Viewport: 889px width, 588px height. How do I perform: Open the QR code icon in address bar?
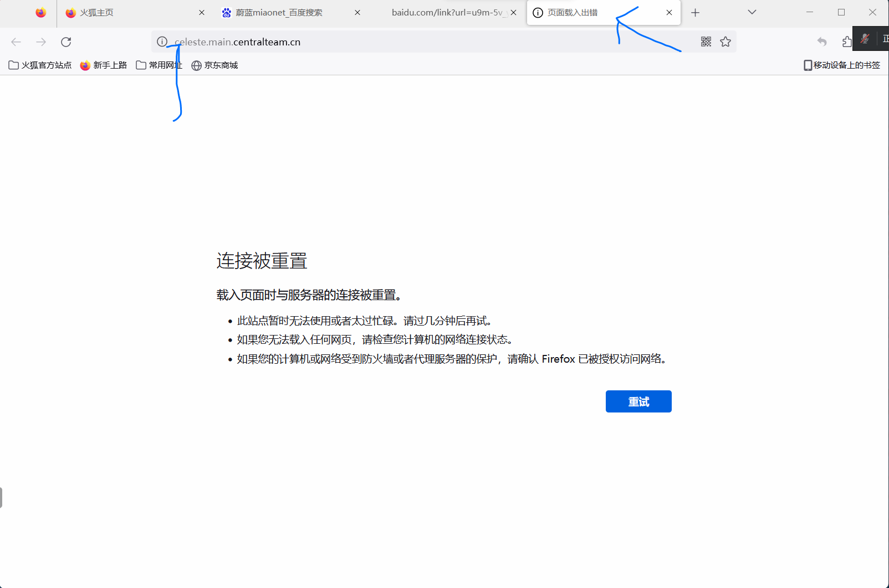pos(706,42)
